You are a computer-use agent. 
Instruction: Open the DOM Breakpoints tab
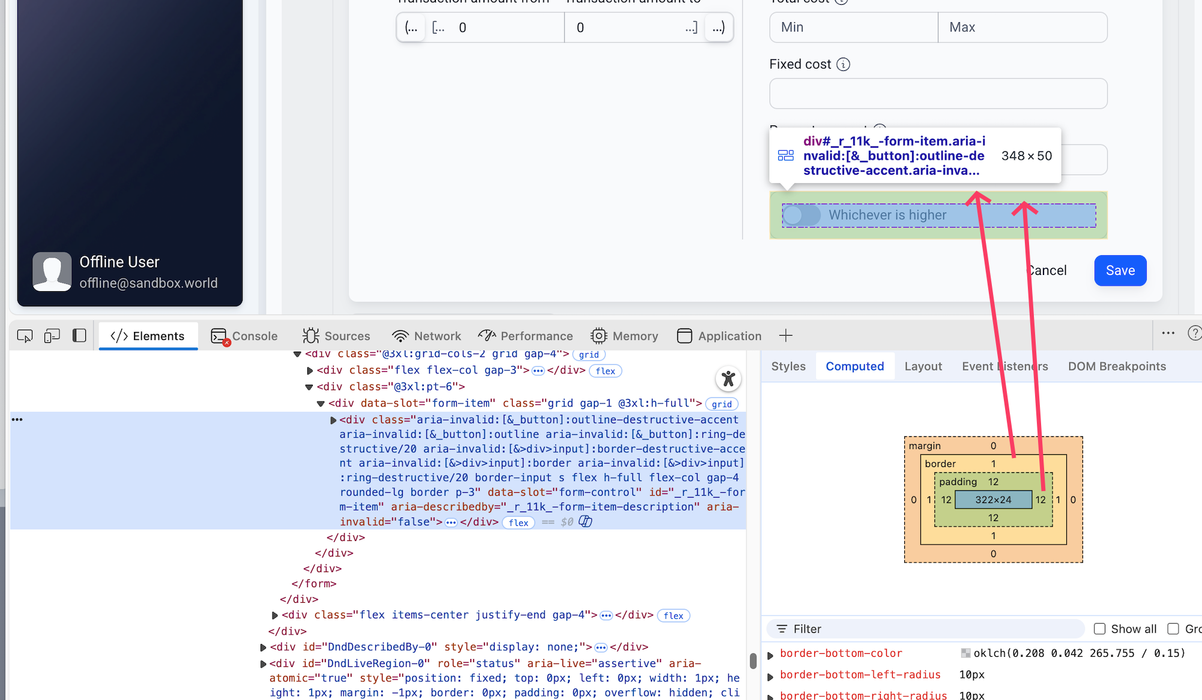point(1117,366)
